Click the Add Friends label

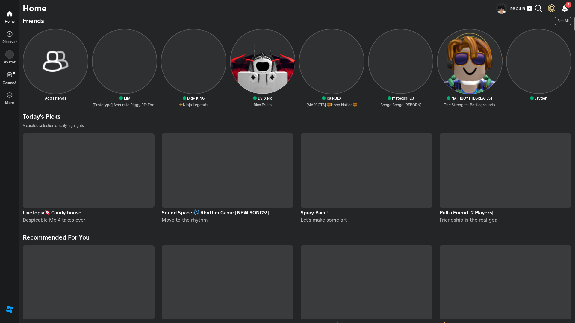coord(55,98)
